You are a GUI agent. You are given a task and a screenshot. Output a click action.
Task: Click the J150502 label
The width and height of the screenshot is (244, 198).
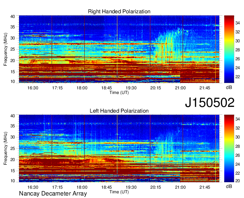[x=210, y=103]
